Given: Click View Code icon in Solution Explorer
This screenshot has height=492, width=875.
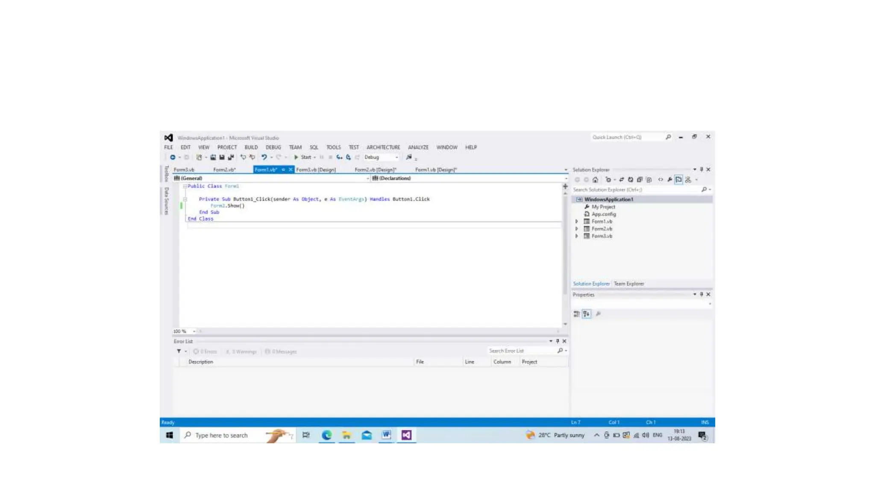Looking at the screenshot, I should pyautogui.click(x=661, y=180).
